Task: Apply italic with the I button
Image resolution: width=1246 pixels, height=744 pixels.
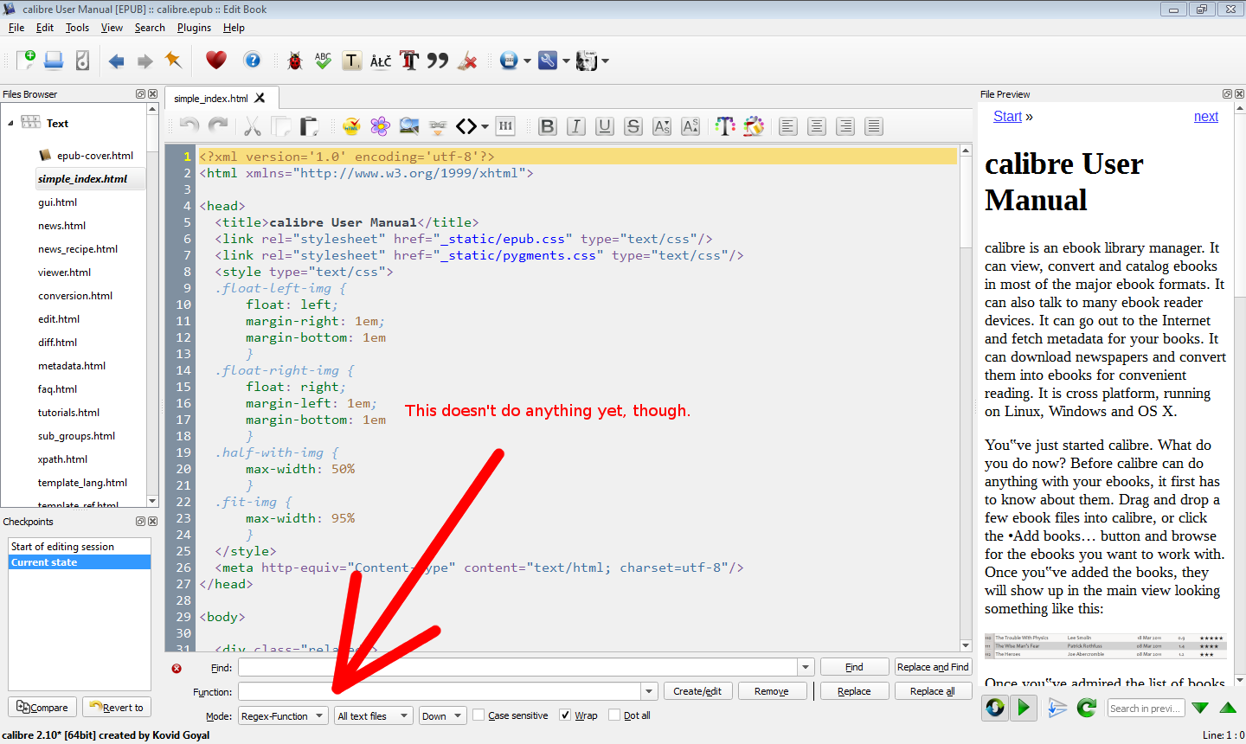Action: point(576,126)
